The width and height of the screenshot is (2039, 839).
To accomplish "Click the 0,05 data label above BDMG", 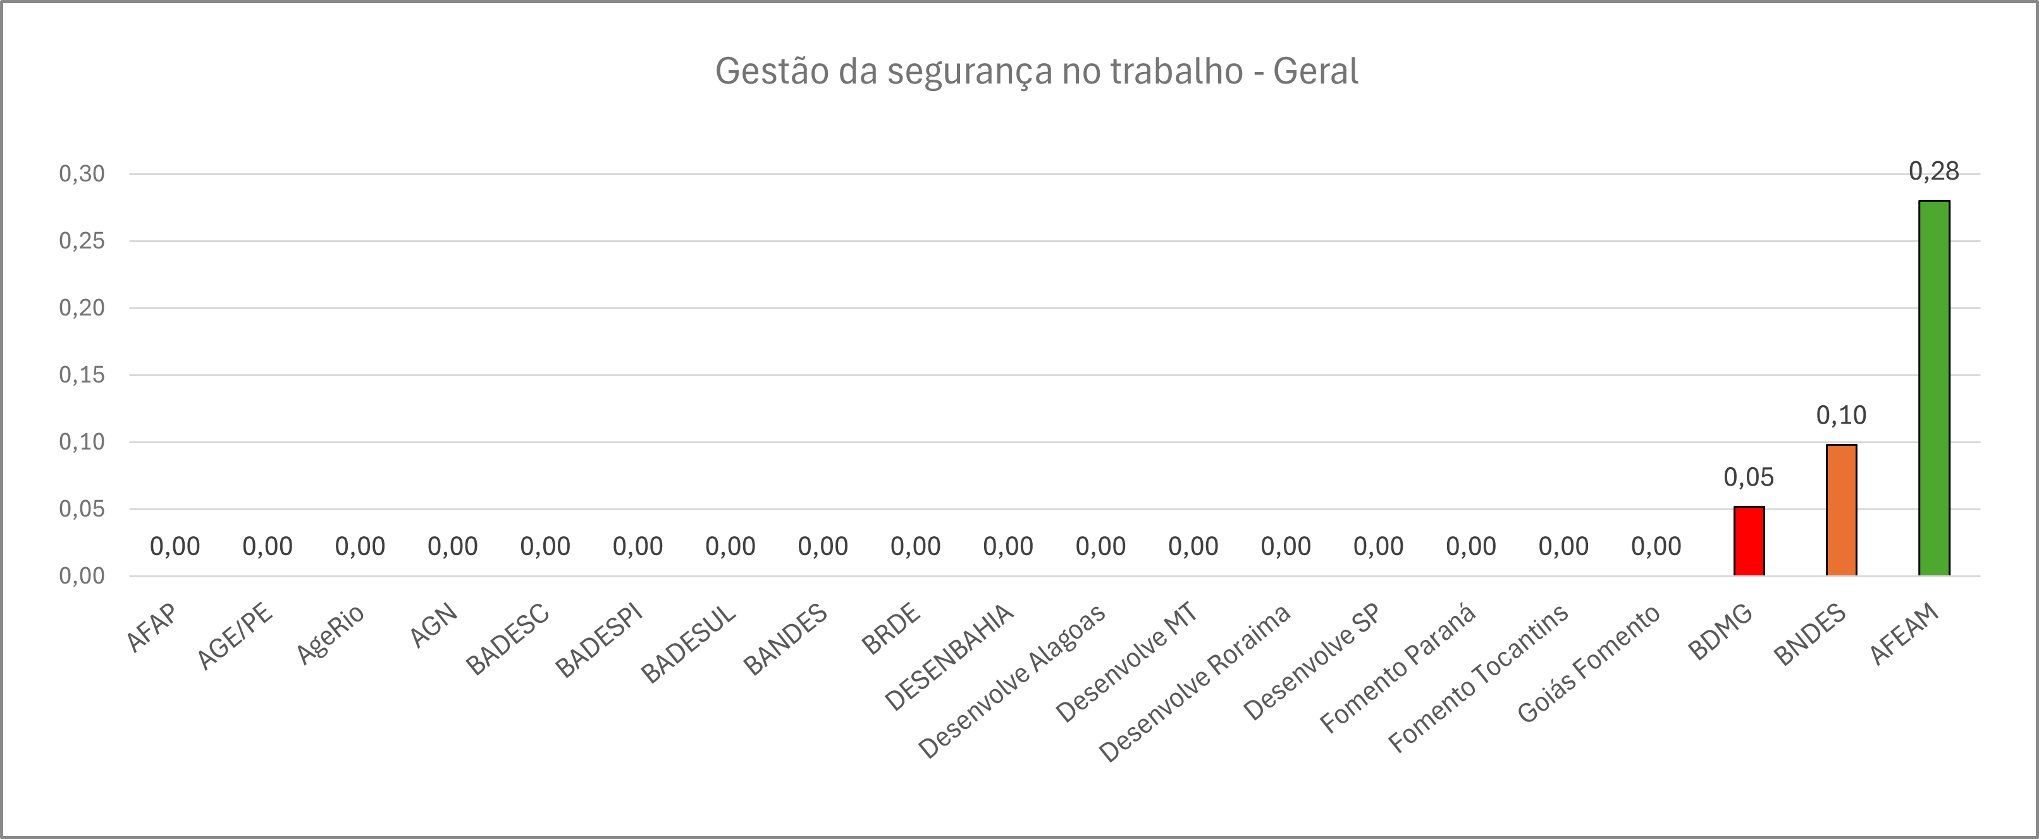I will coord(1749,477).
